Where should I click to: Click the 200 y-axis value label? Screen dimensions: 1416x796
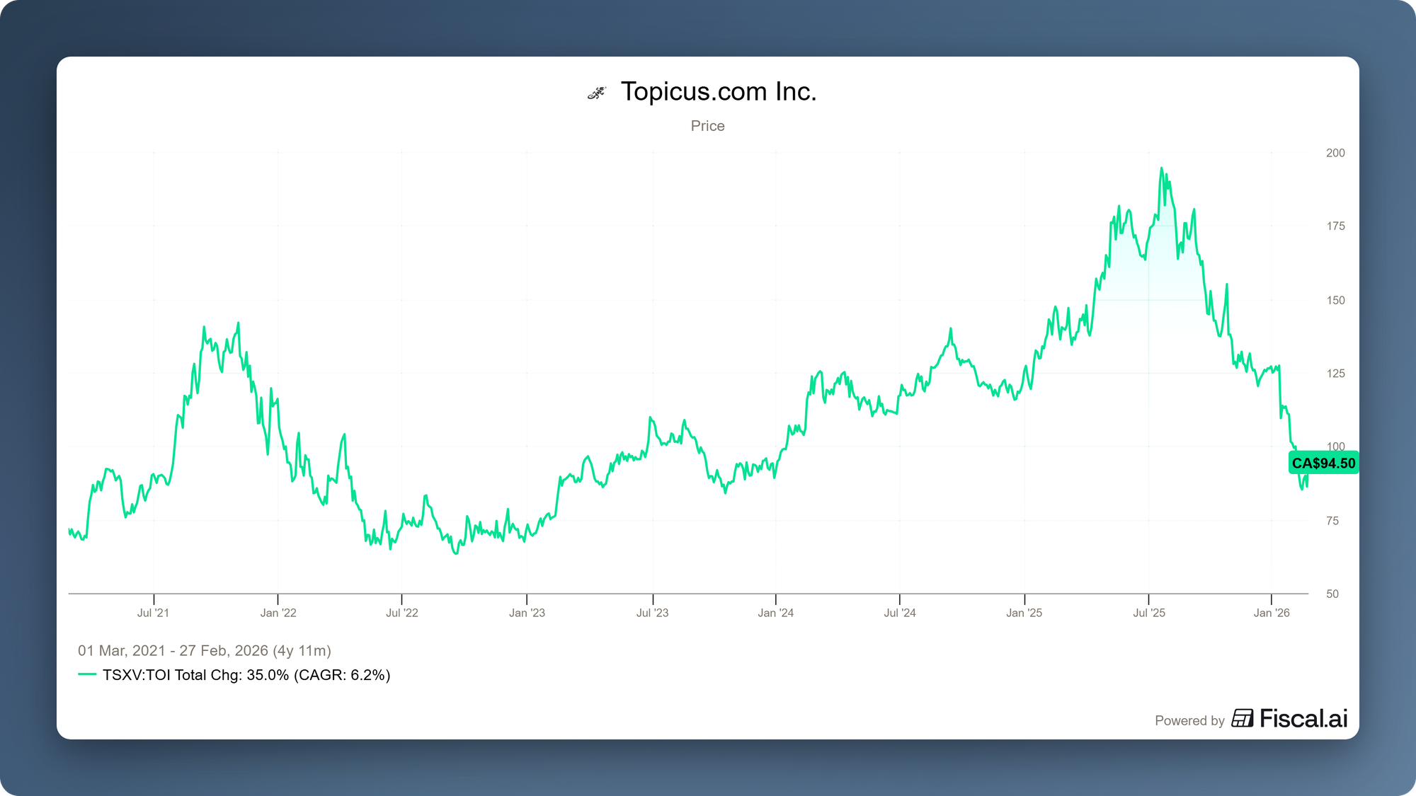pos(1335,153)
